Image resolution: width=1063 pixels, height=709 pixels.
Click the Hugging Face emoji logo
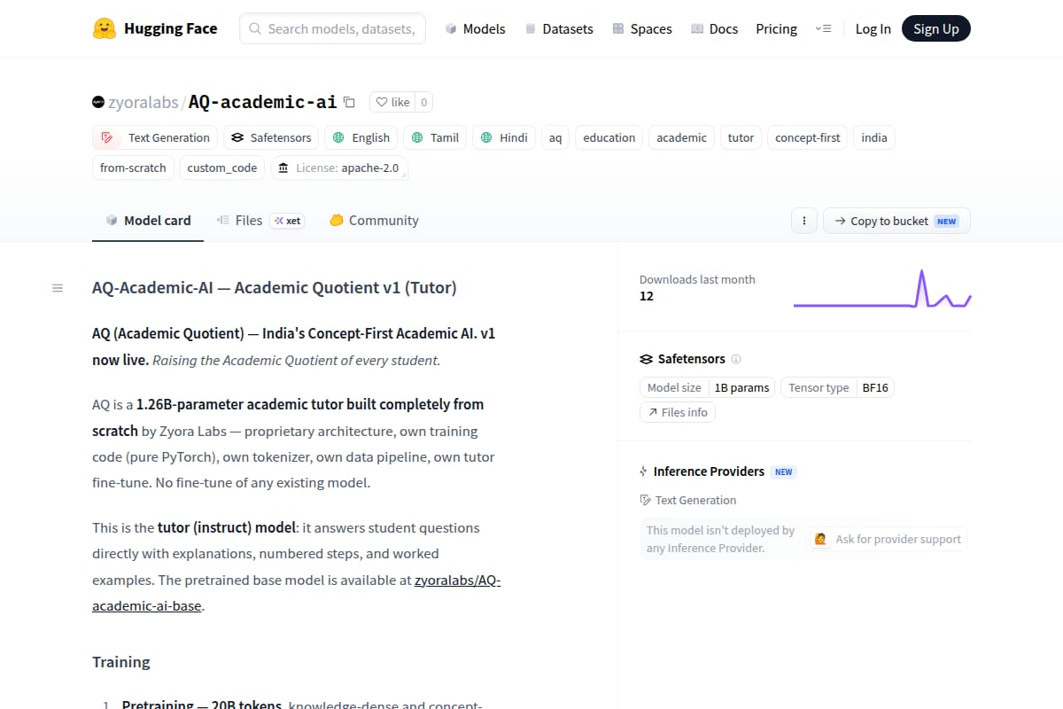click(105, 28)
